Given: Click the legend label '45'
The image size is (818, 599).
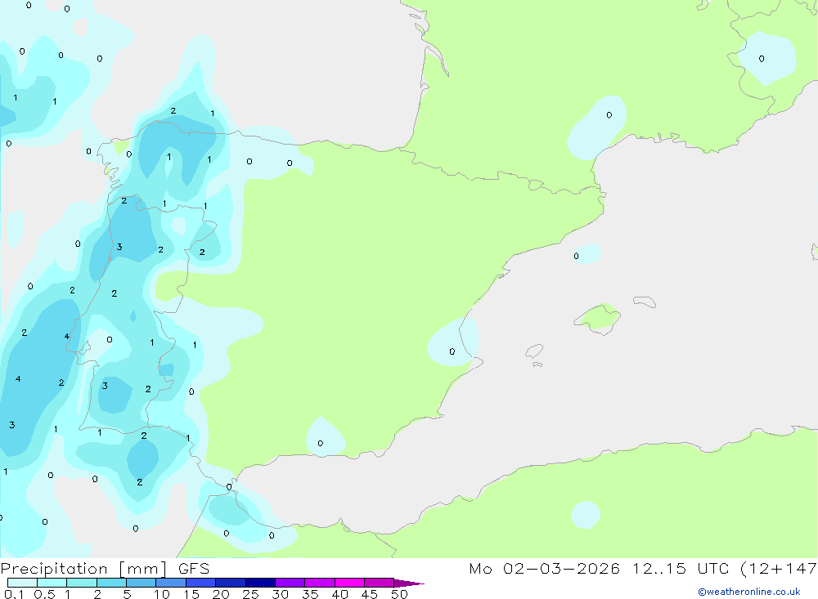Looking at the screenshot, I should coord(370,594).
